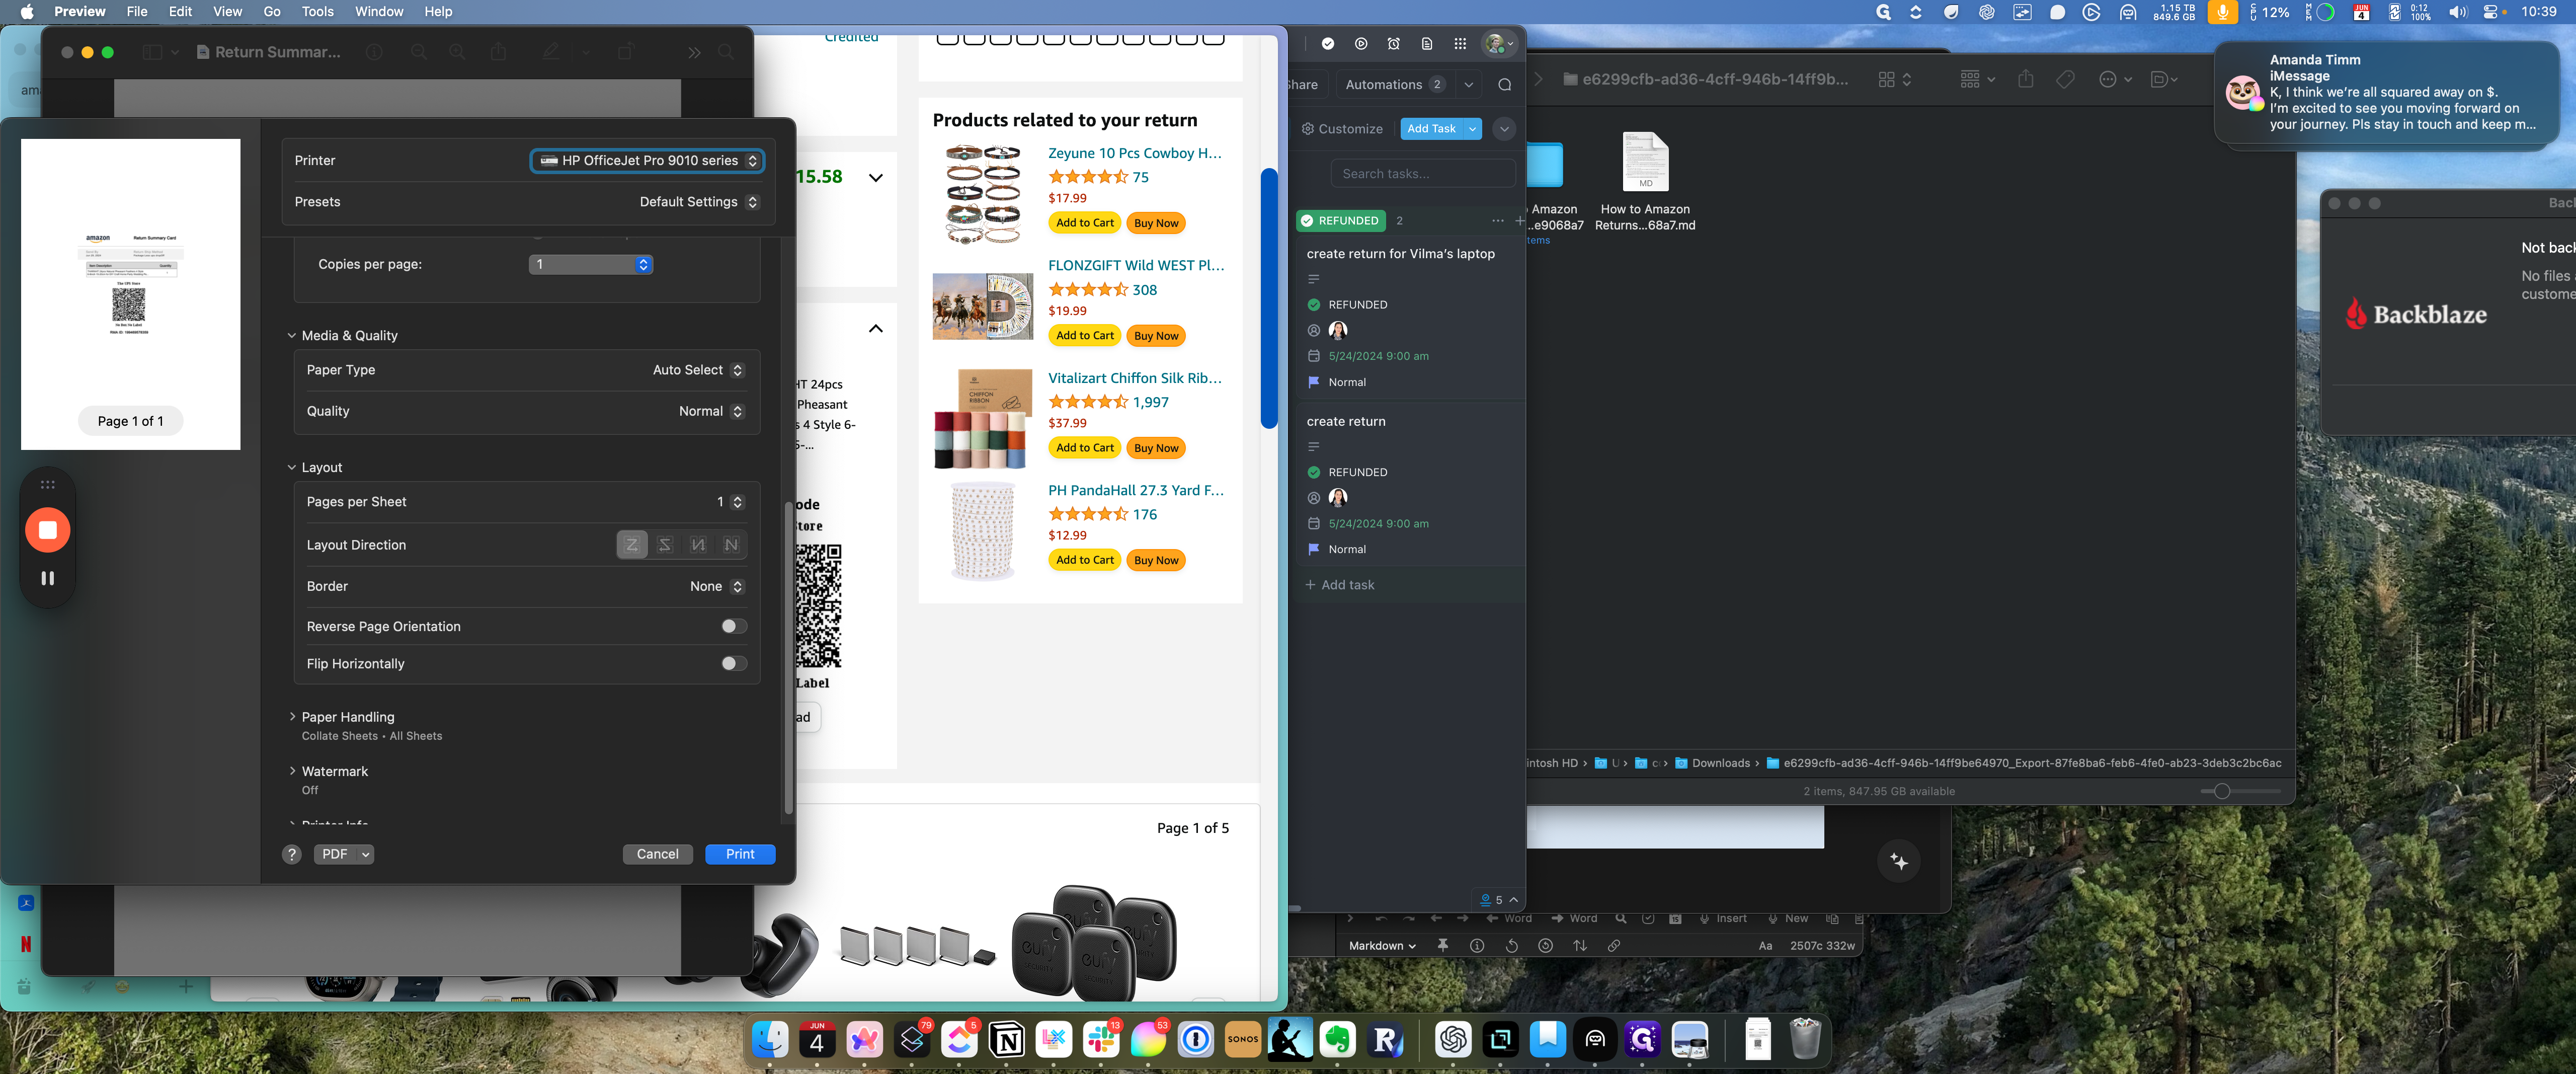
Task: Open Paper Type Auto Select dropdown
Action: coord(698,370)
